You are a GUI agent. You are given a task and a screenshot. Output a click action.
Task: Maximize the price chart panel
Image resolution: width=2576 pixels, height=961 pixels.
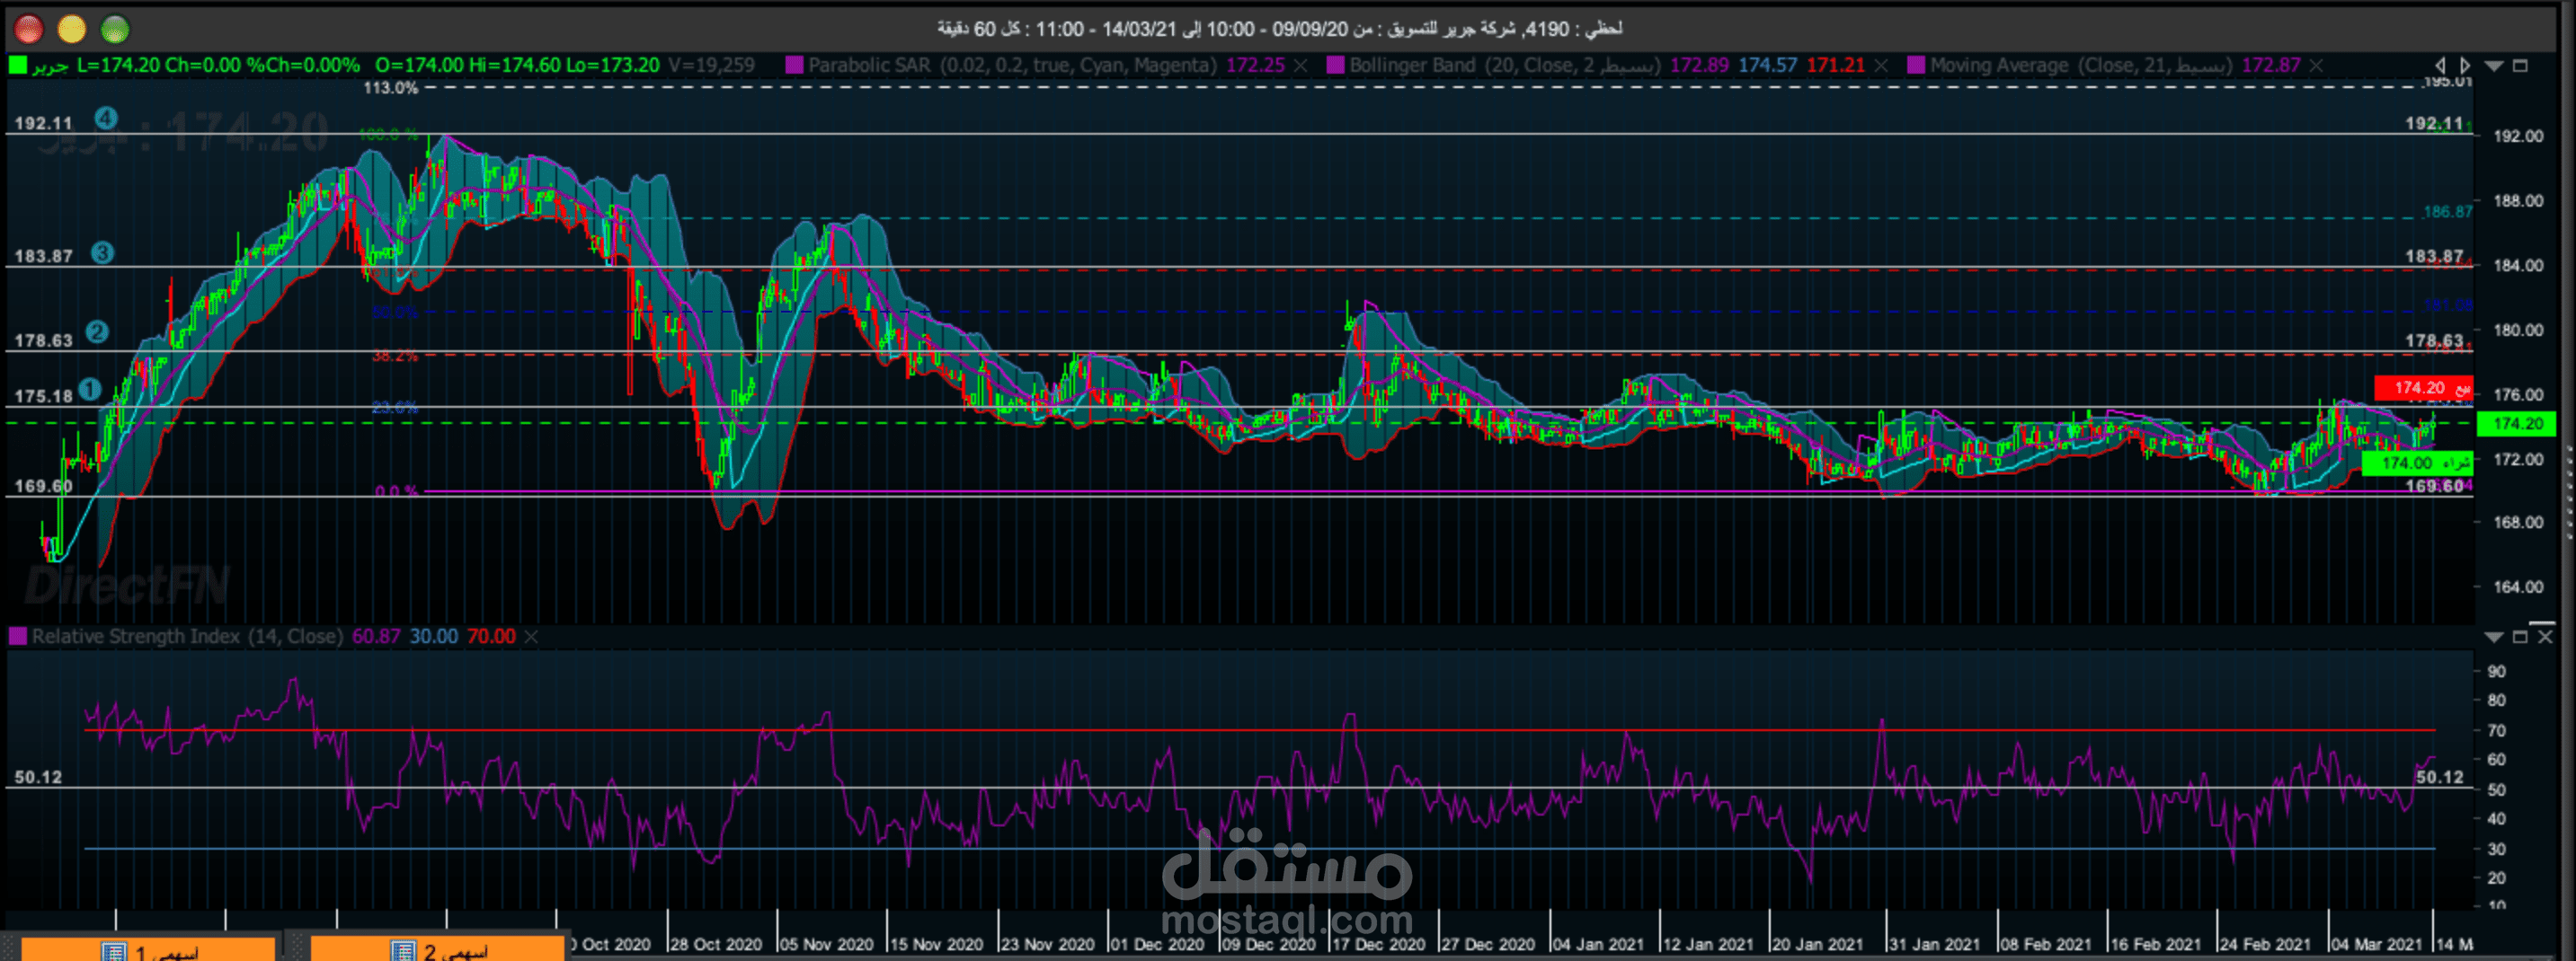pos(2520,66)
